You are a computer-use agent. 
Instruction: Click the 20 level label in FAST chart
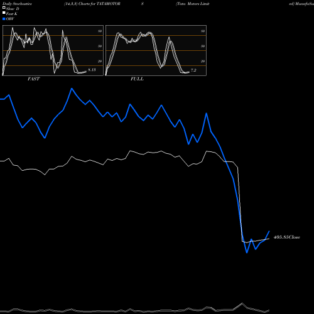coord(100,61)
